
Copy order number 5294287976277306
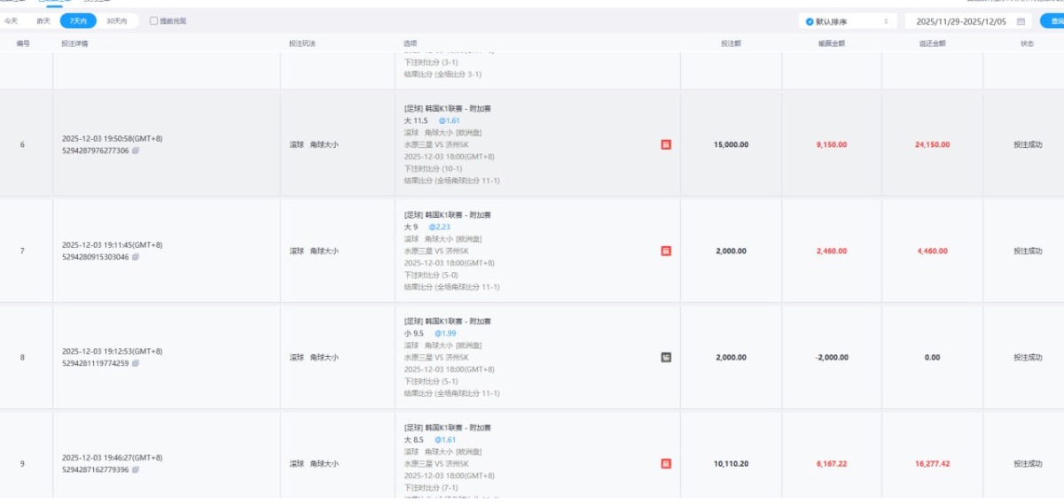[136, 151]
